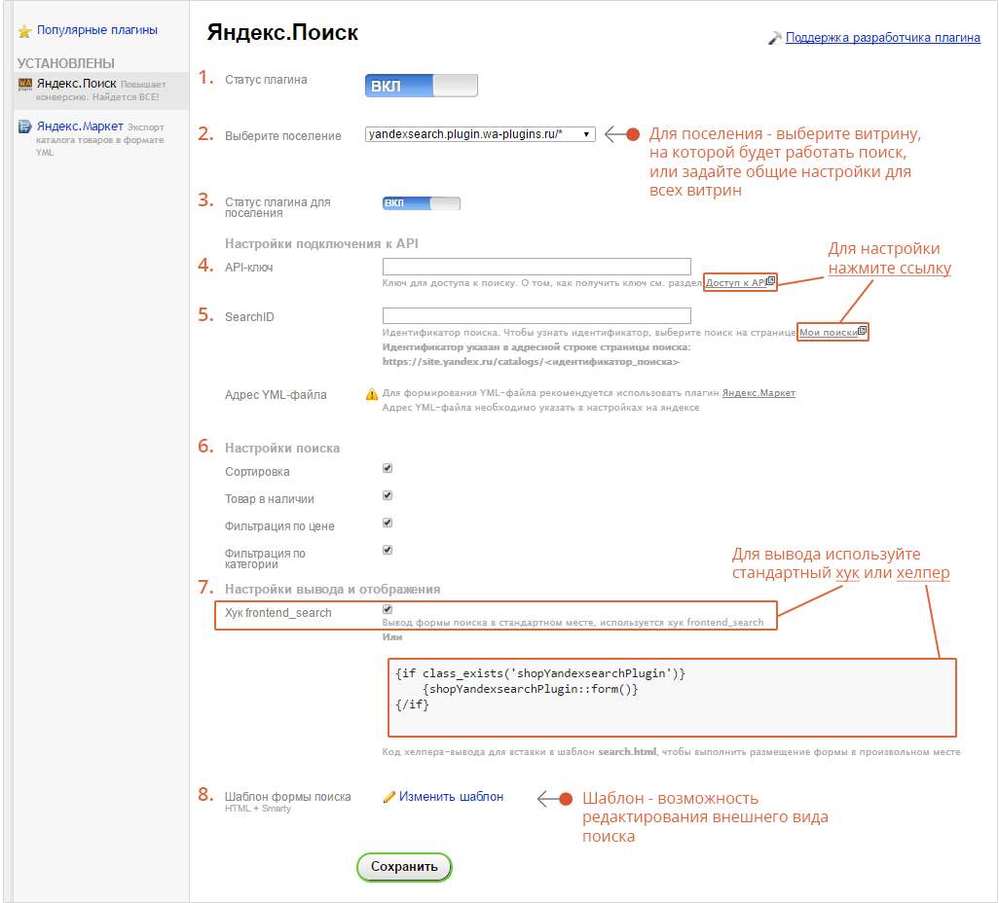Screen dimensions: 999x903
Task: Follow the Яндекс.Маркет link in YML hint
Action: click(x=758, y=393)
